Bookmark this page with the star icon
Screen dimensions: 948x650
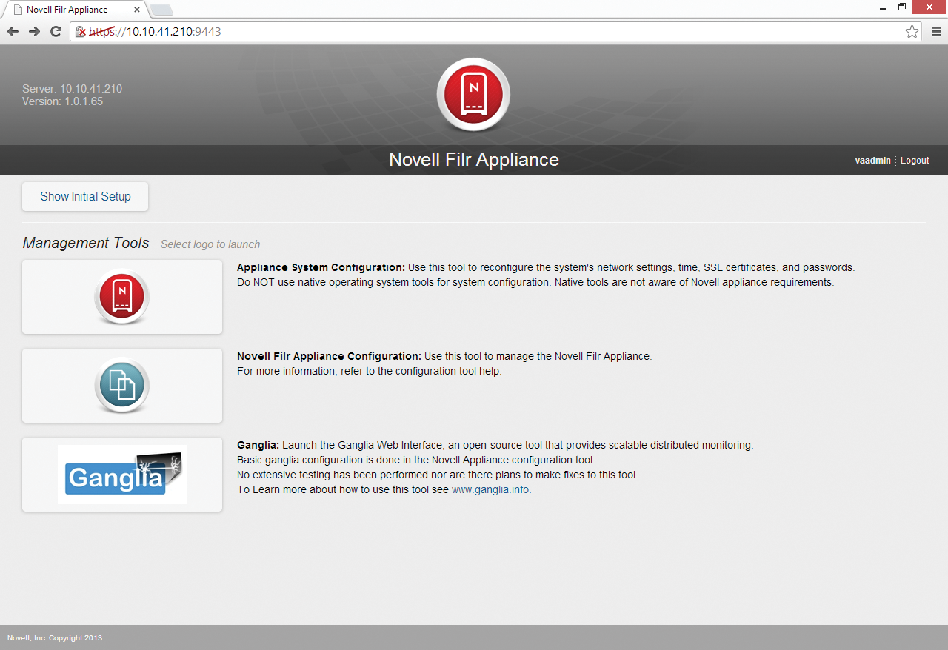[912, 31]
